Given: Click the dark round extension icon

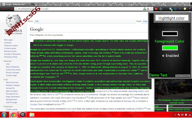Looking at the screenshot, I should [166, 9].
